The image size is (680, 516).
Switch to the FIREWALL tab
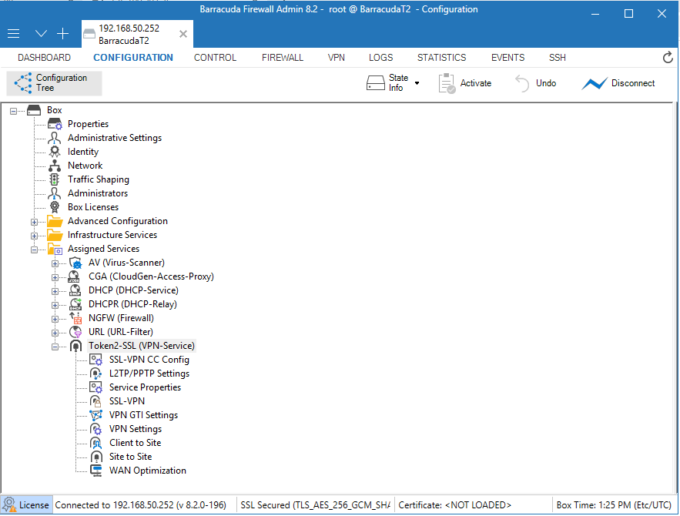[283, 58]
